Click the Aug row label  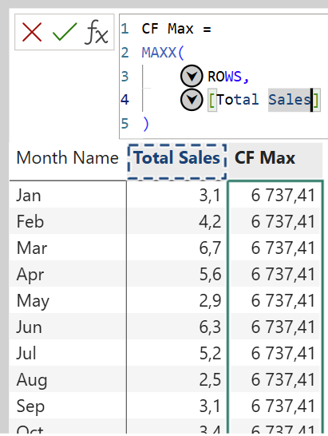coord(32,380)
